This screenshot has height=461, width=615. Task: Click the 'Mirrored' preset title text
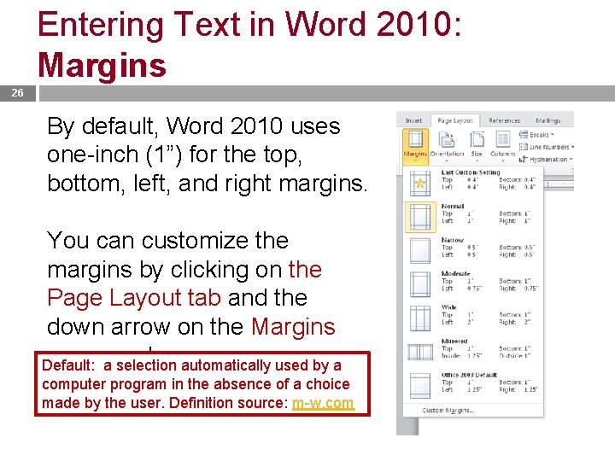pos(454,341)
